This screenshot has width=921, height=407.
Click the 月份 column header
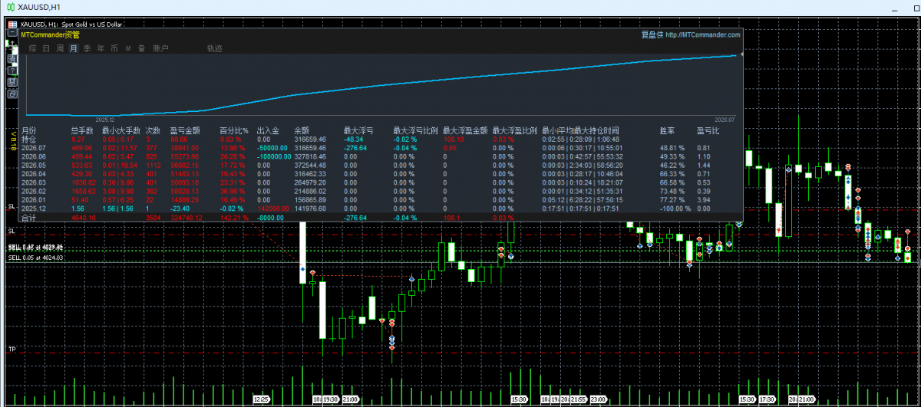pos(28,131)
